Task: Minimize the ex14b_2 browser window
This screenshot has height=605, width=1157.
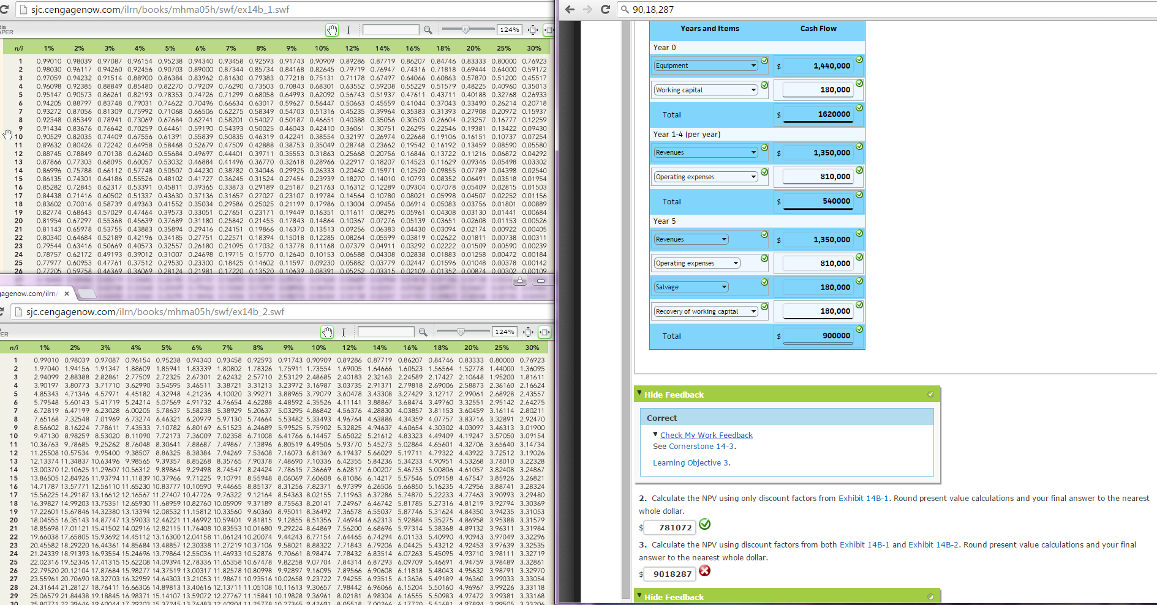Action: click(x=541, y=280)
